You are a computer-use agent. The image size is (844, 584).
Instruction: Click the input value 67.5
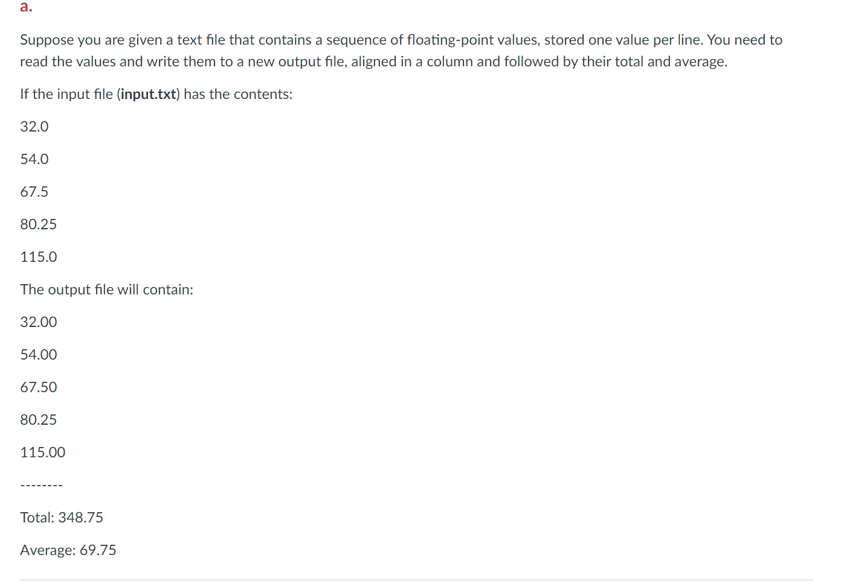point(34,192)
